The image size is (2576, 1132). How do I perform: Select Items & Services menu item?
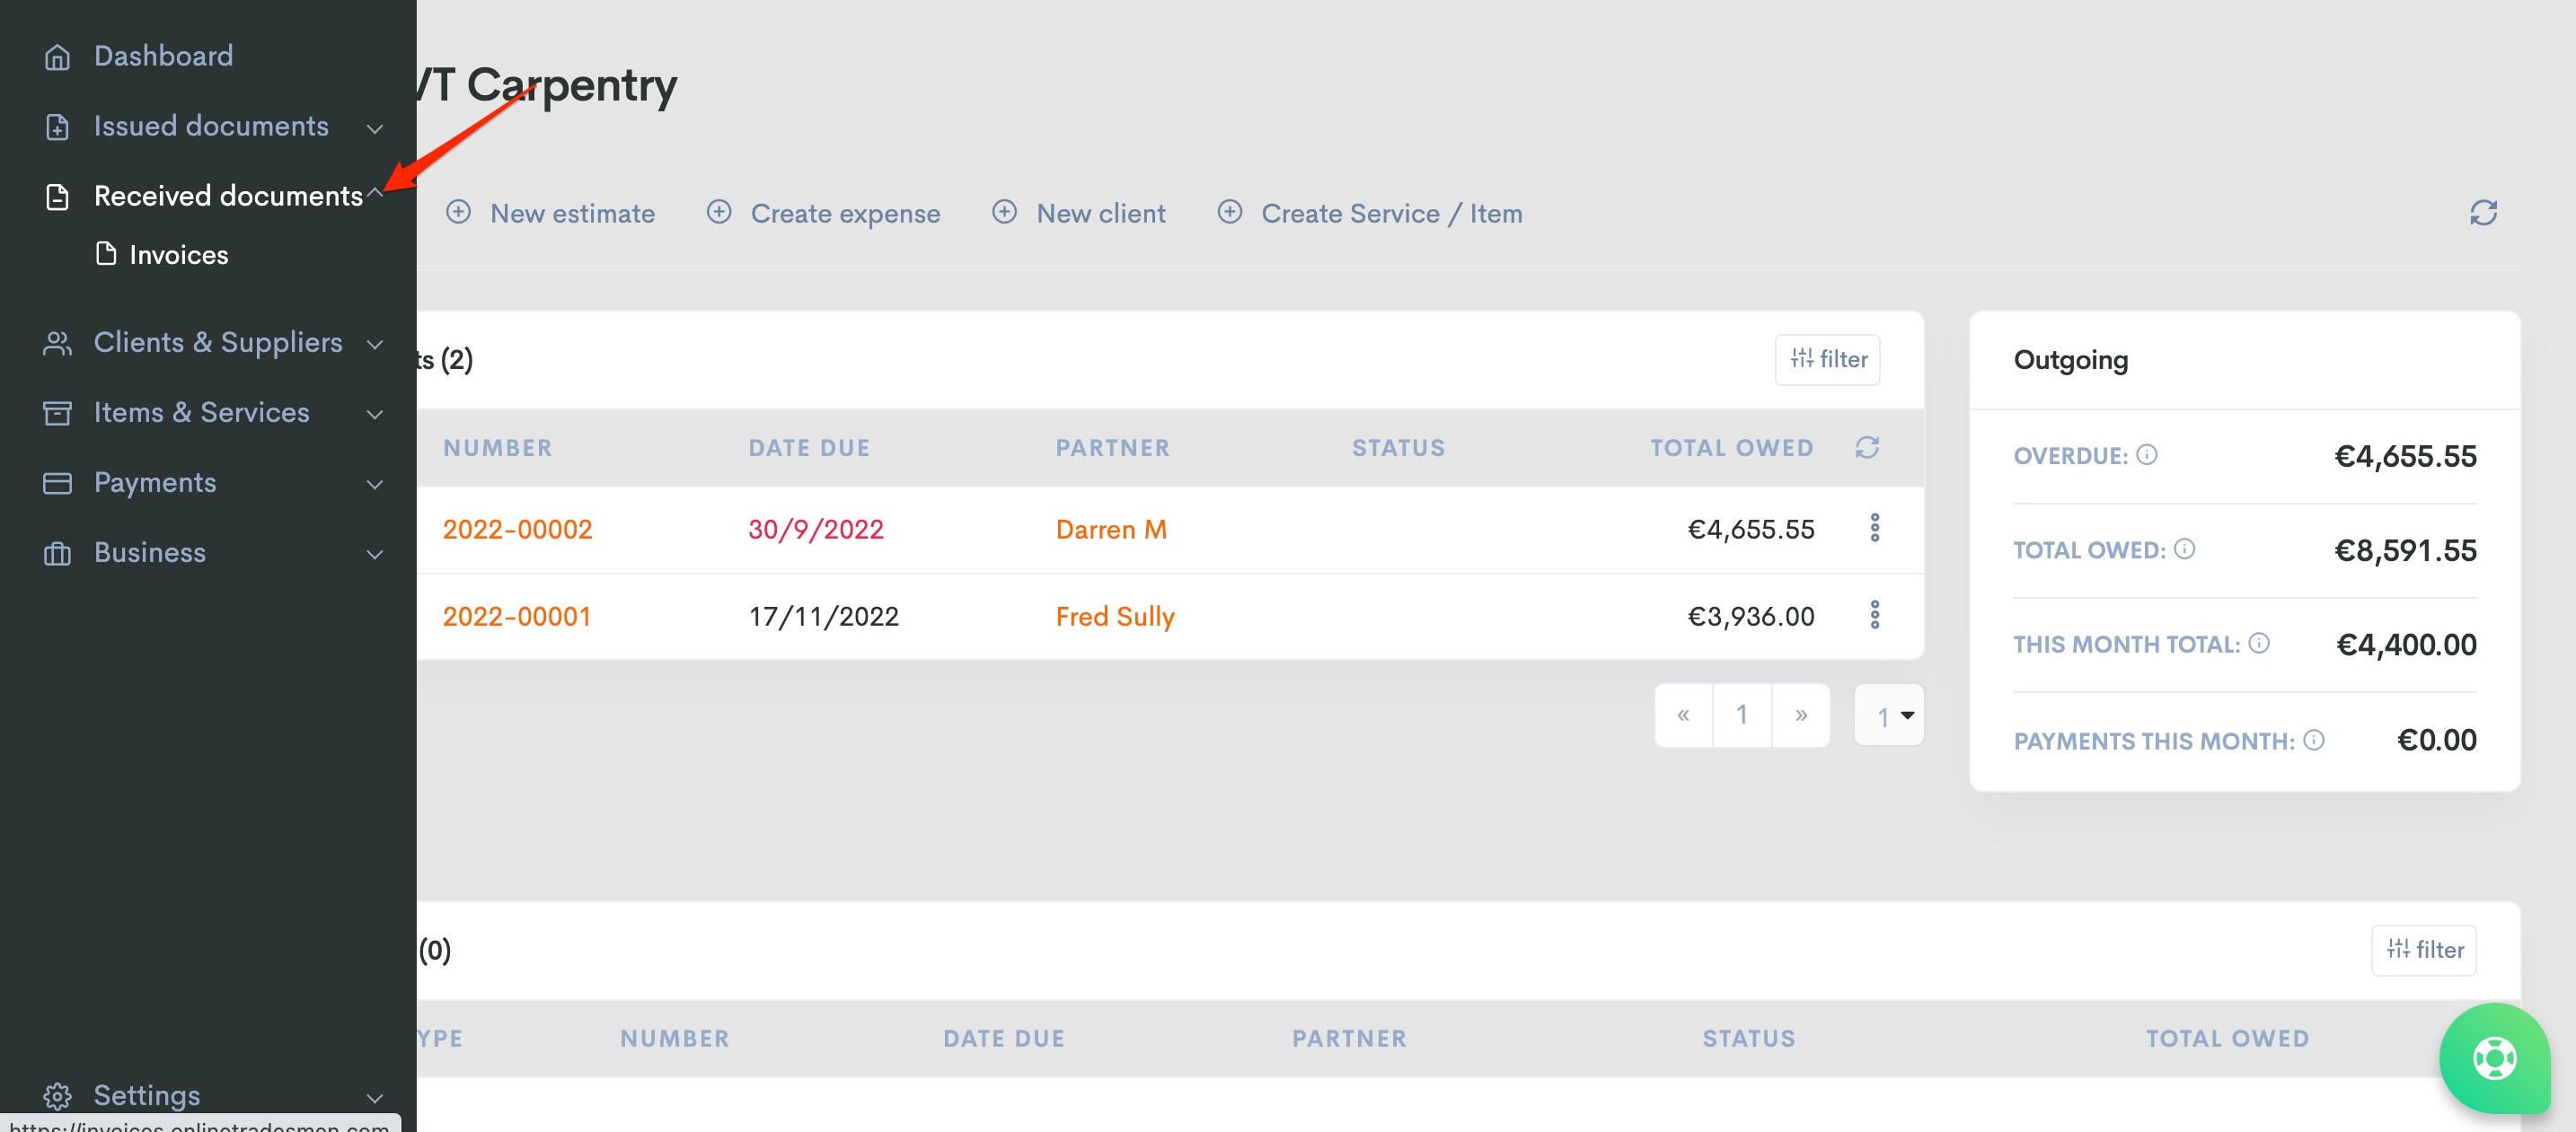202,413
